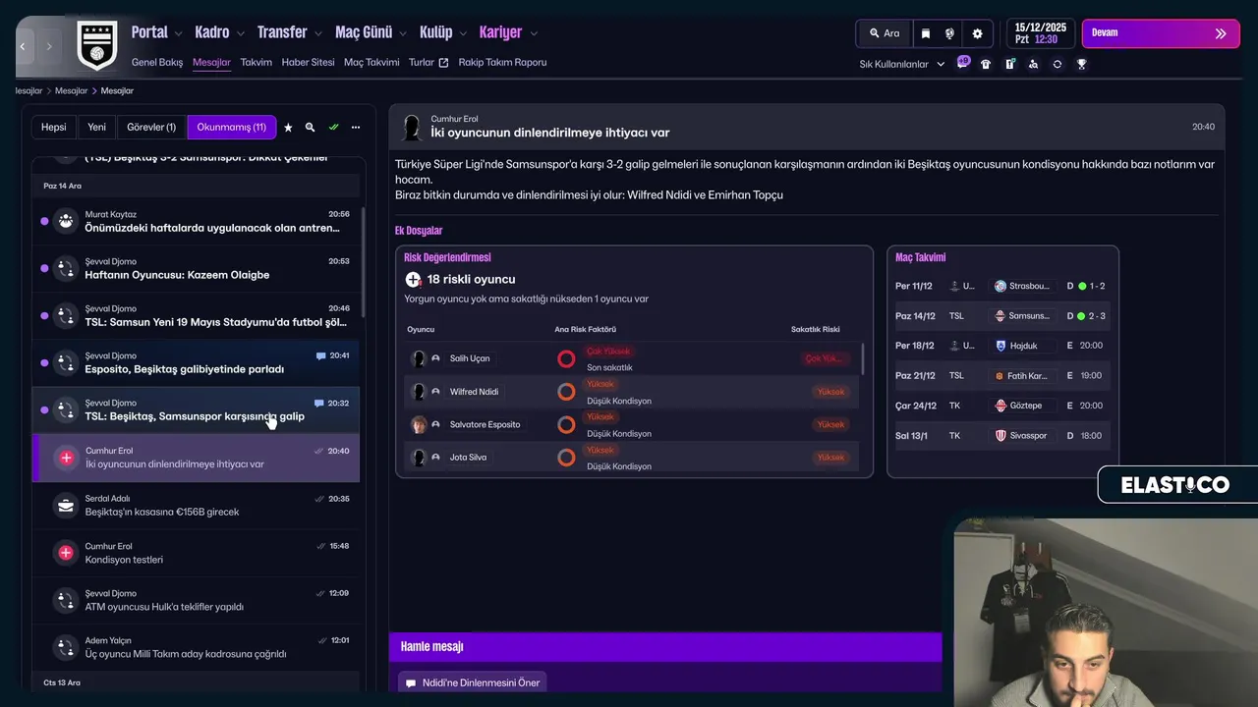Viewport: 1258px width, 707px height.
Task: Click Ndidi'ne Dinlenmesini Öner button
Action: tap(472, 682)
